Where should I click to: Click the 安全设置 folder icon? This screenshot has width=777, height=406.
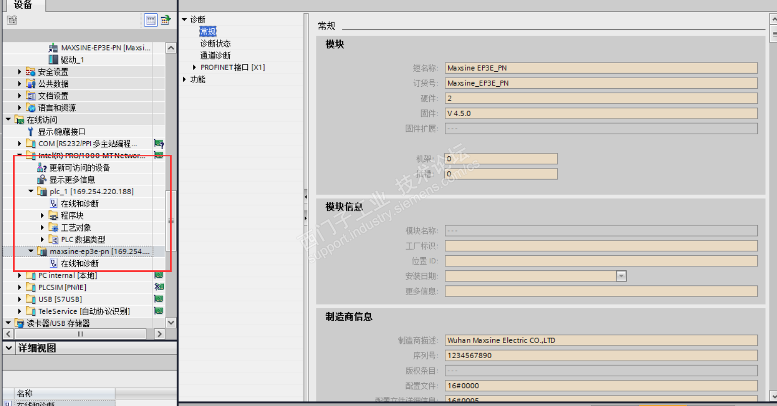point(31,72)
